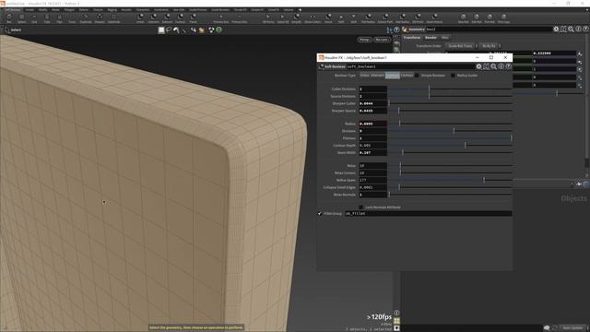Click the soft_boolean1 node name field
590x332 pixels.
coord(410,66)
